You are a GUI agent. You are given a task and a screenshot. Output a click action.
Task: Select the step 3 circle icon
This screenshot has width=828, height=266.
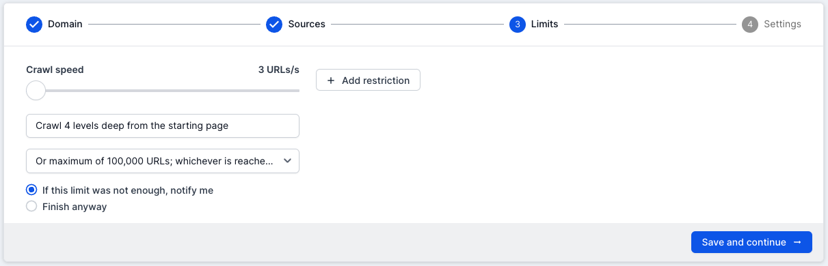[x=518, y=25]
